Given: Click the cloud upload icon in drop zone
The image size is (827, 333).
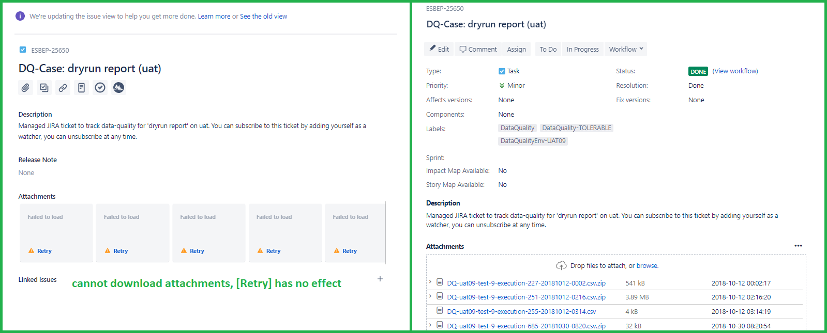Looking at the screenshot, I should 561,265.
